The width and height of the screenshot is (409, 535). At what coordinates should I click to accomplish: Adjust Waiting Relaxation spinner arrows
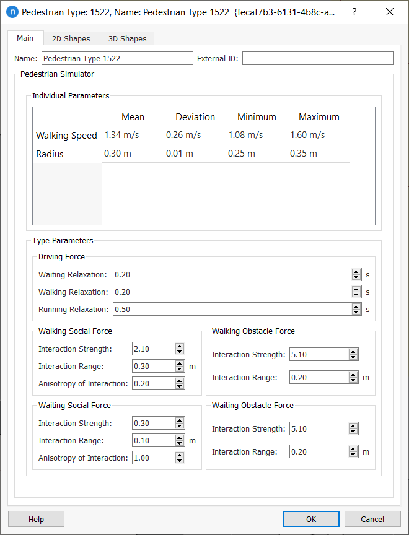[356, 275]
